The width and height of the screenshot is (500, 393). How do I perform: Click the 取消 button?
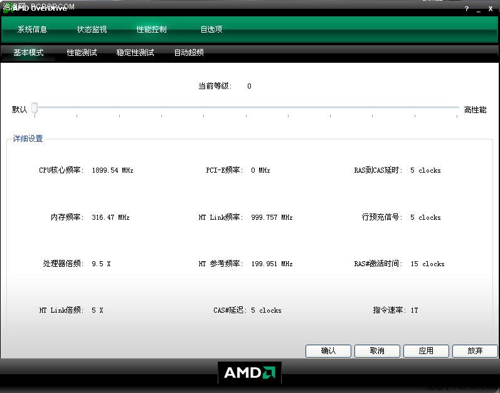tap(377, 351)
